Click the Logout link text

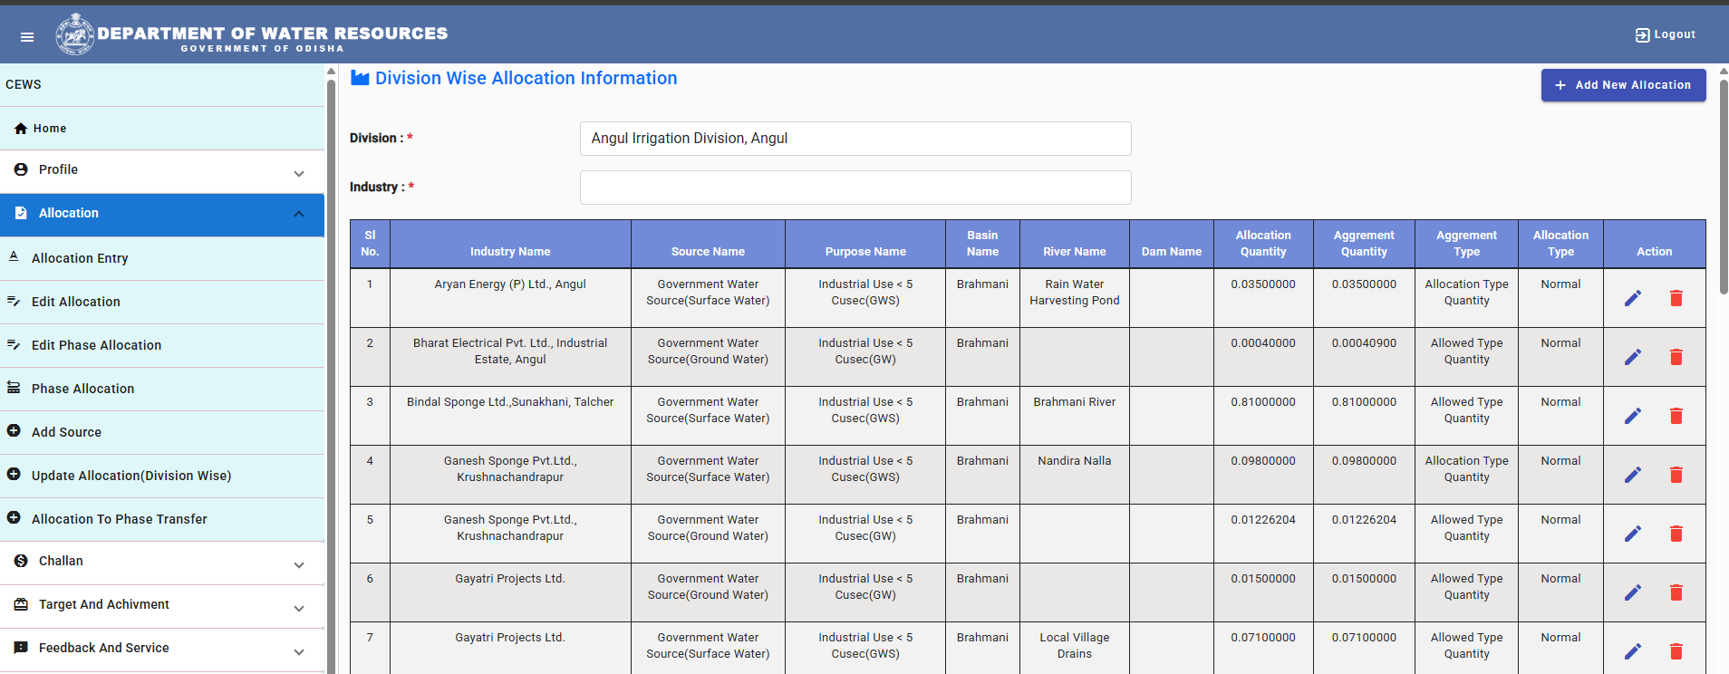(x=1675, y=34)
